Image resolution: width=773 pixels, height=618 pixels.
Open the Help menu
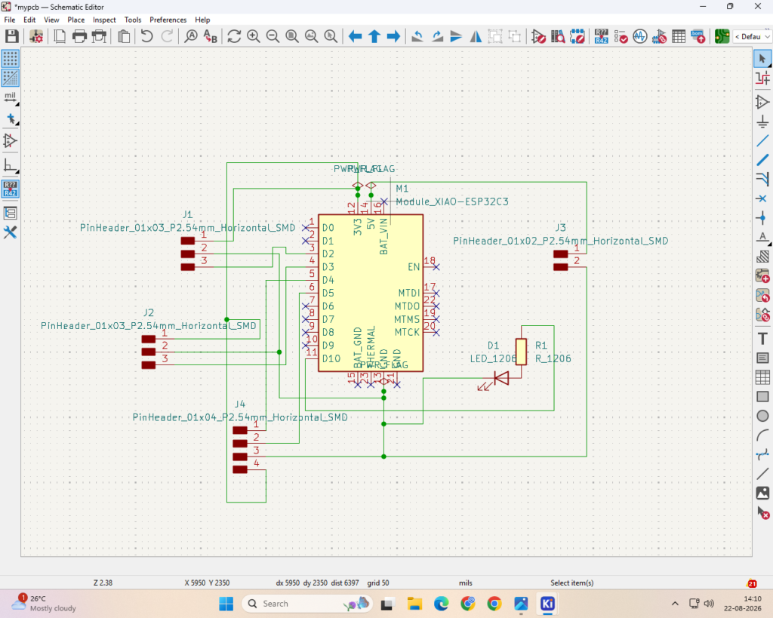(x=202, y=20)
